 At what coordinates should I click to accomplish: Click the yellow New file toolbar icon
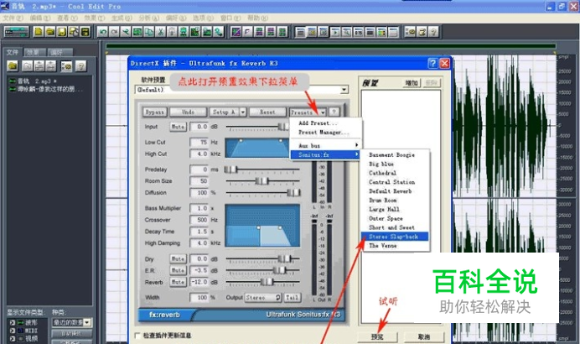click(39, 32)
